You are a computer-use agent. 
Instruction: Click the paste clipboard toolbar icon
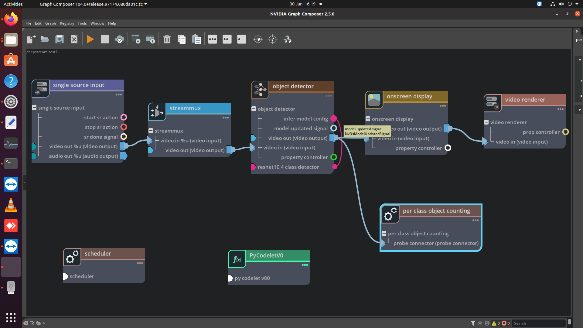(x=196, y=39)
